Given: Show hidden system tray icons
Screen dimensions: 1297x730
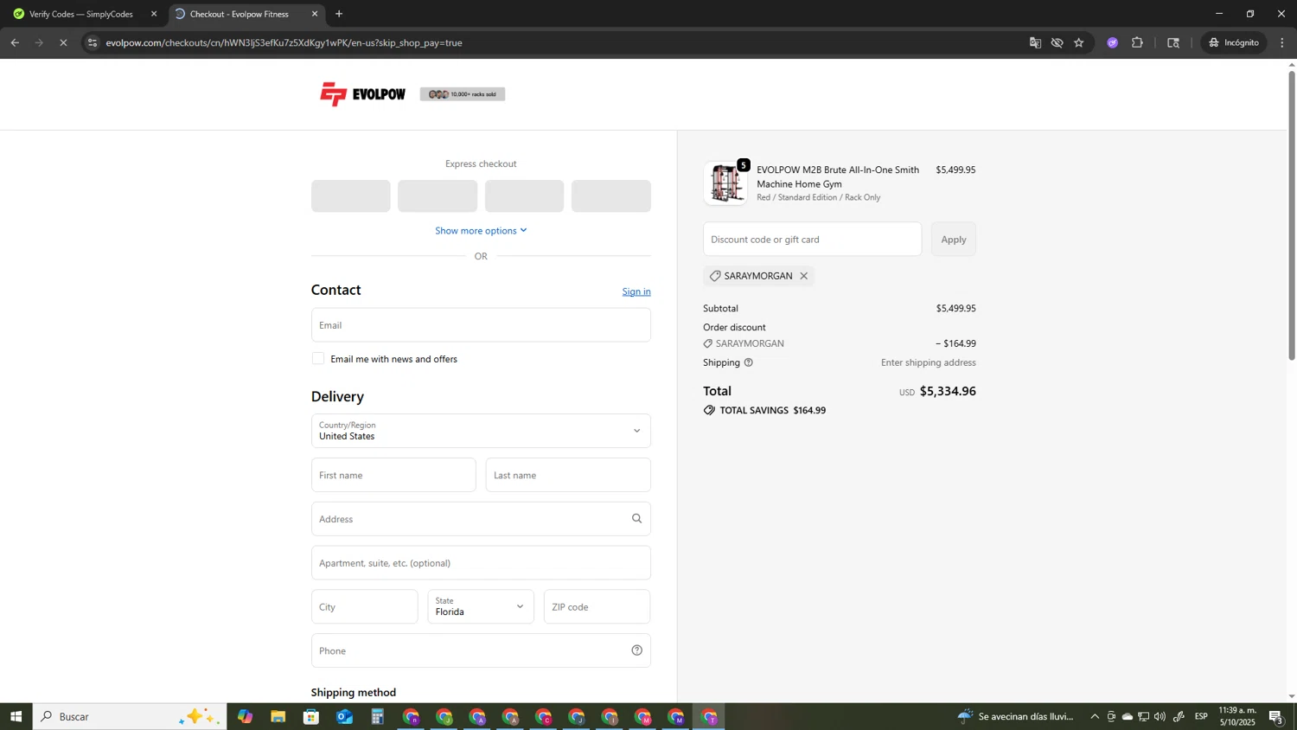Looking at the screenshot, I should (1095, 716).
